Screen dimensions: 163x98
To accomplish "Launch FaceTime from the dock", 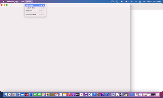I will [35, 95].
